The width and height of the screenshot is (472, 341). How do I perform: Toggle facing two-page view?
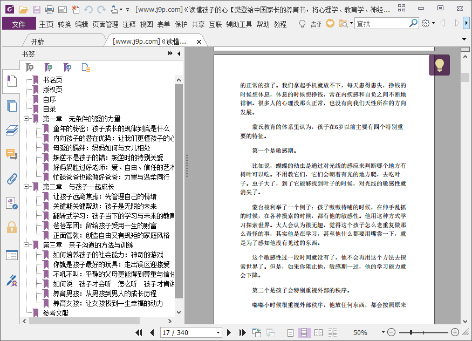click(x=318, y=332)
